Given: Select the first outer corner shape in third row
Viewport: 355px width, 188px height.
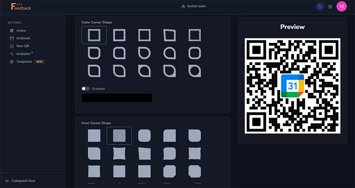Looking at the screenshot, I should tap(94, 71).
